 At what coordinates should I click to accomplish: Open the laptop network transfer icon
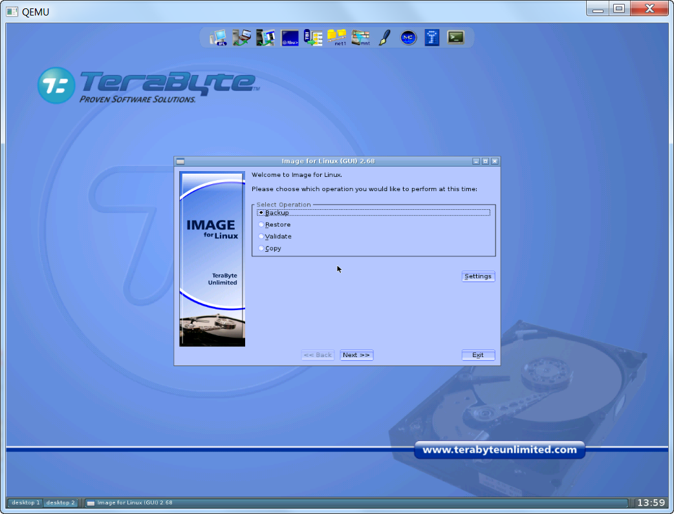(x=242, y=37)
